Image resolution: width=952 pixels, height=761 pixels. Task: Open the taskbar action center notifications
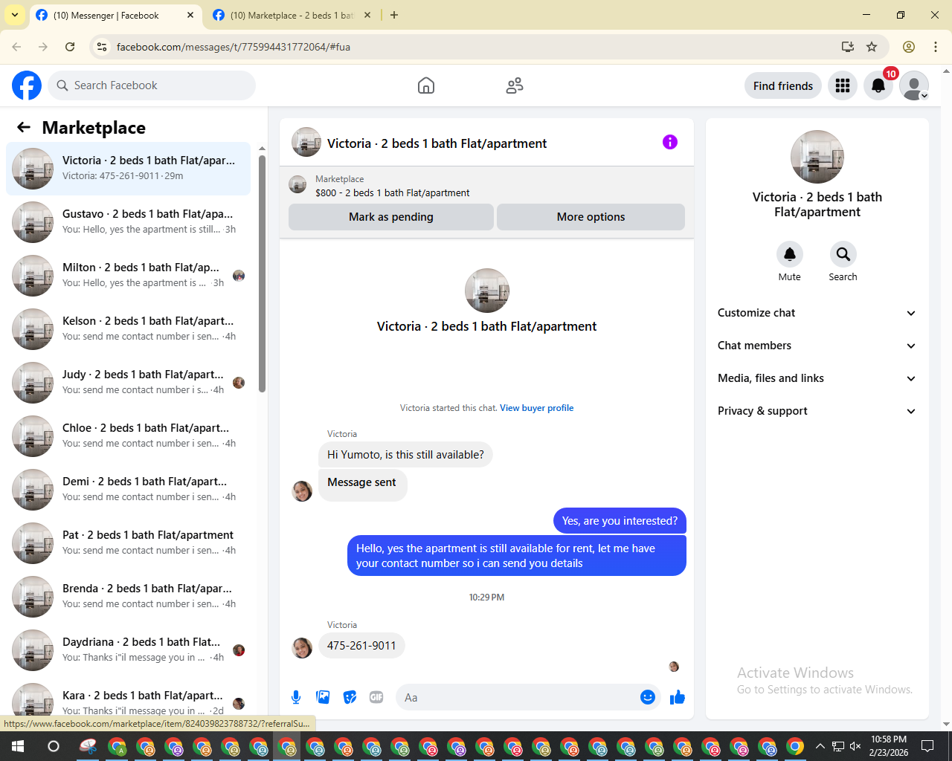tap(927, 746)
